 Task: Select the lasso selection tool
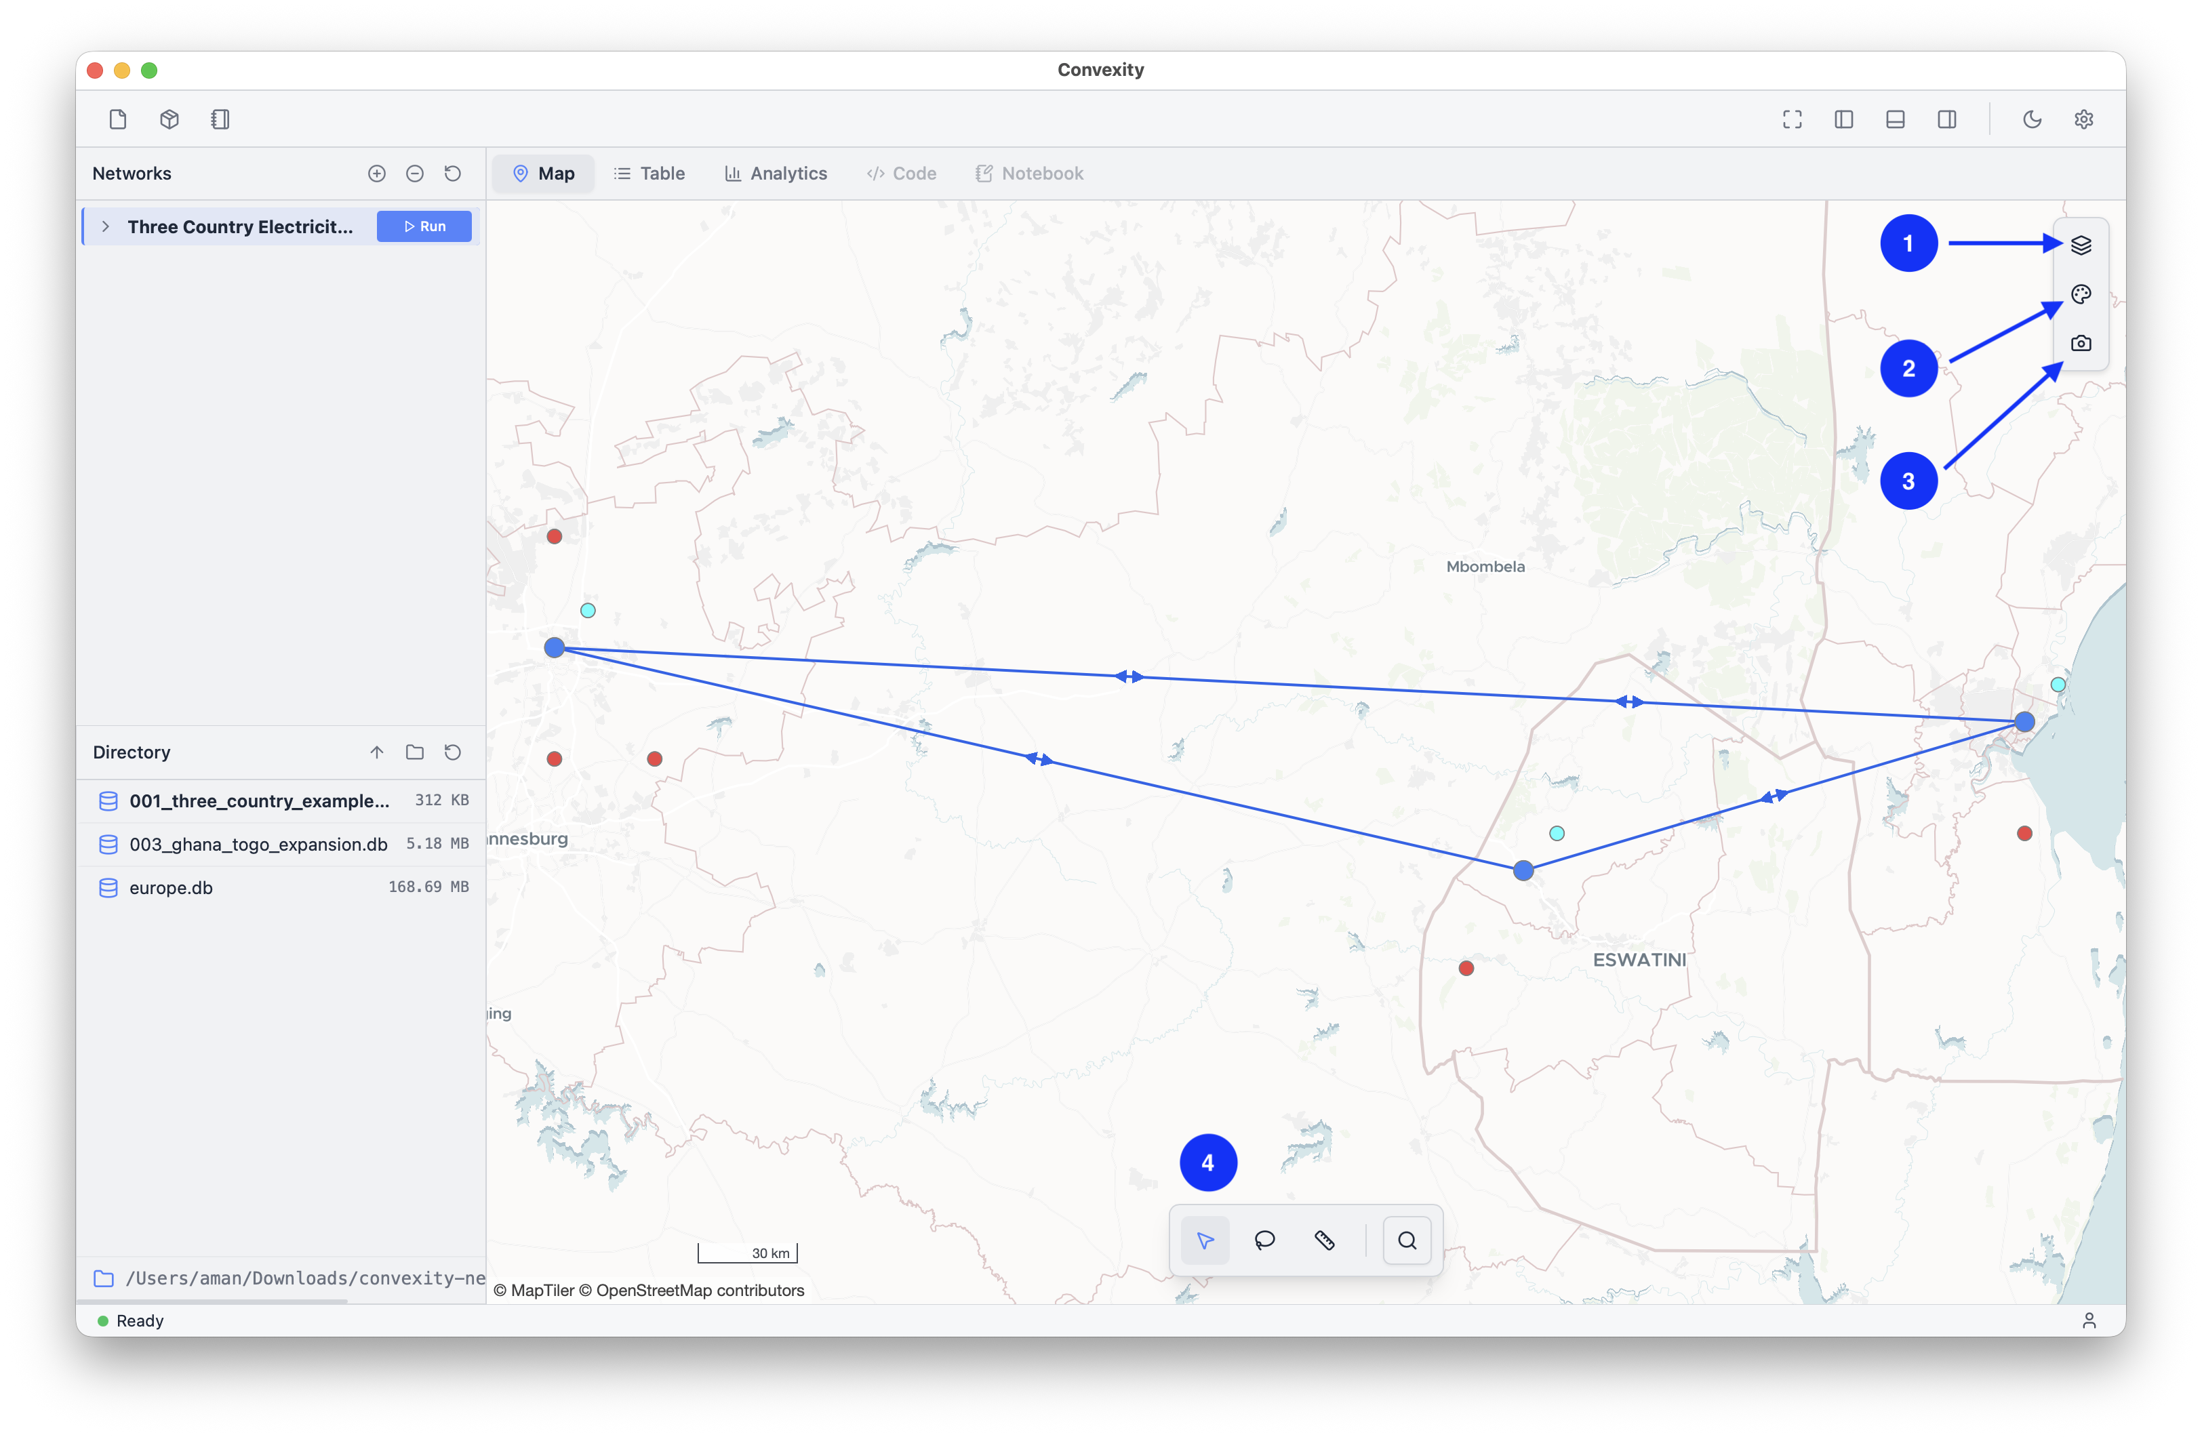click(x=1265, y=1240)
